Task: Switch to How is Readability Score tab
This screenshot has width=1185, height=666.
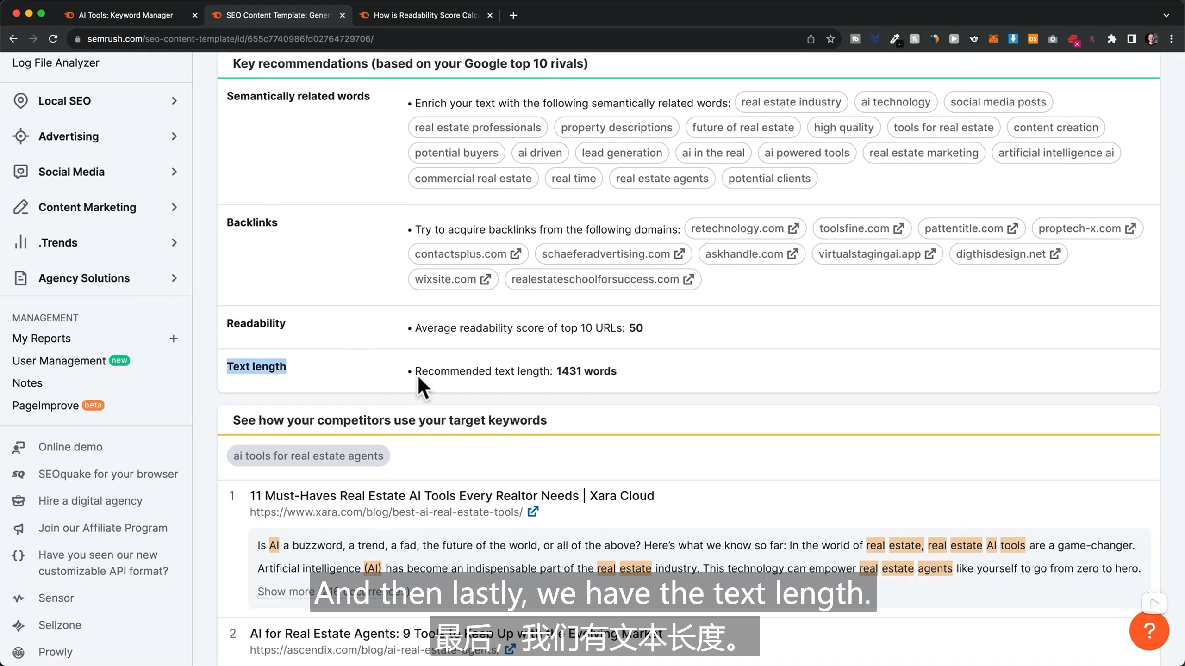Action: [x=426, y=15]
